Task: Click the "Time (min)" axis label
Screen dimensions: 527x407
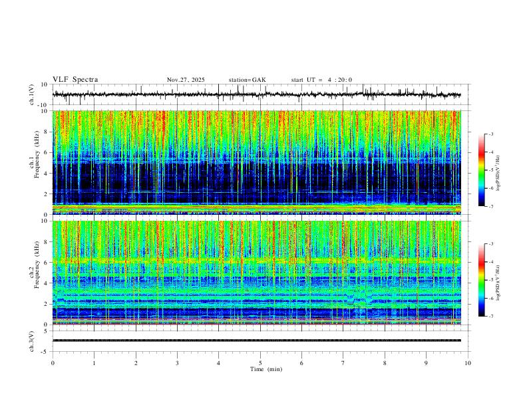Action: [x=266, y=369]
